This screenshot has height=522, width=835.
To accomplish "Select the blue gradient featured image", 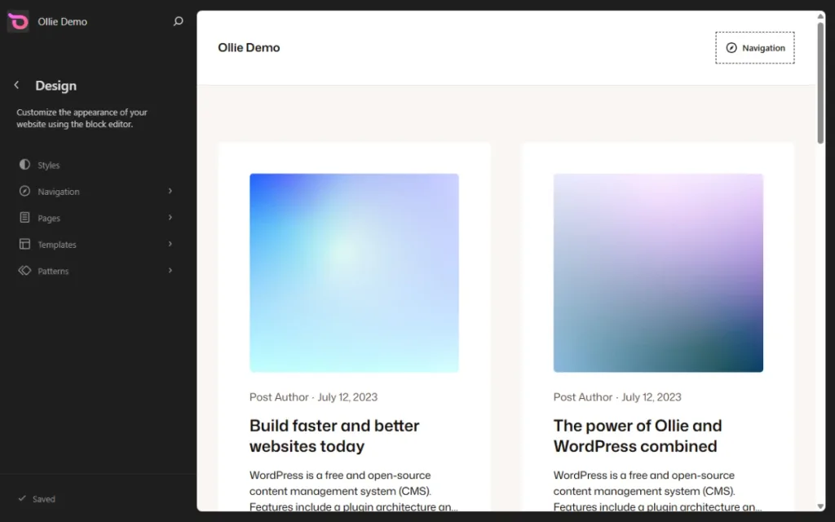I will pyautogui.click(x=354, y=272).
